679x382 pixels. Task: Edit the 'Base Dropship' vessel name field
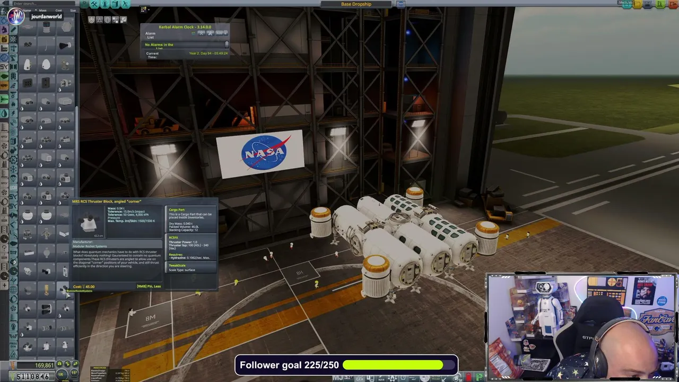click(356, 4)
